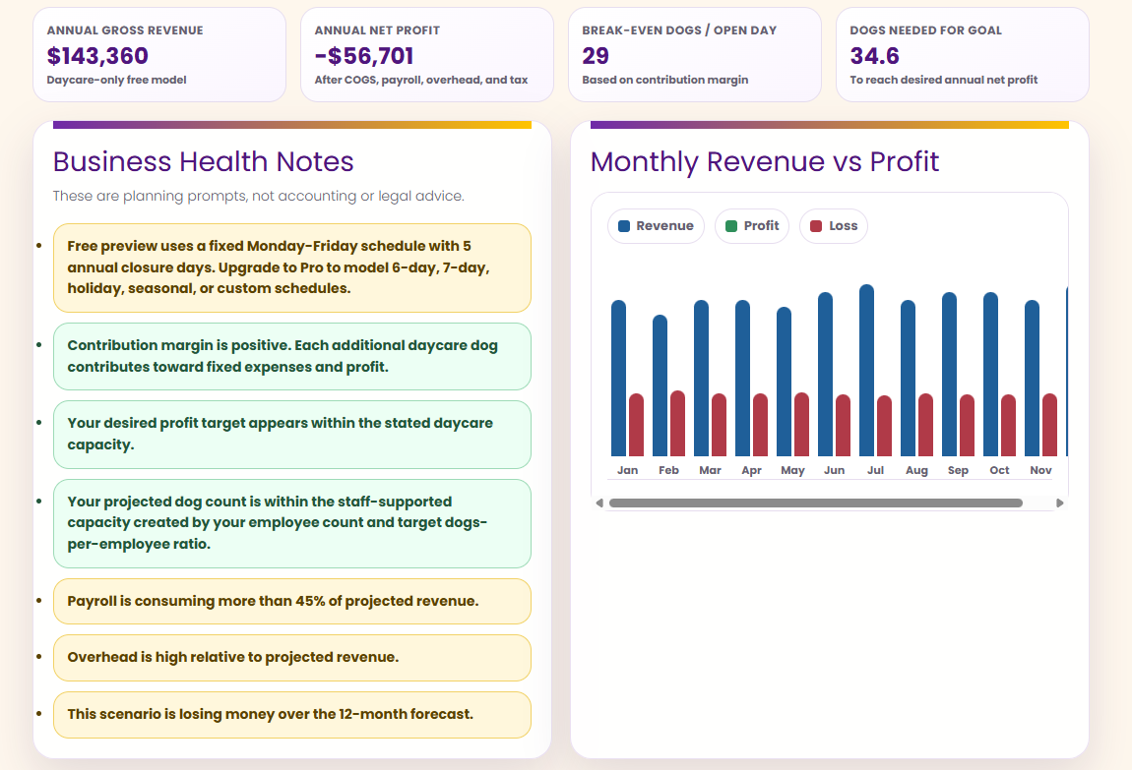Click the Aug axis label
The width and height of the screenshot is (1132, 770).
(916, 470)
